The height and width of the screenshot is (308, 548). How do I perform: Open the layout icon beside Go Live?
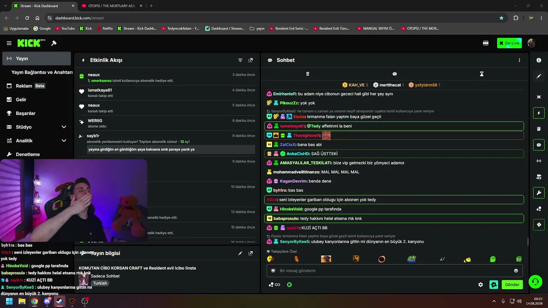click(486, 43)
